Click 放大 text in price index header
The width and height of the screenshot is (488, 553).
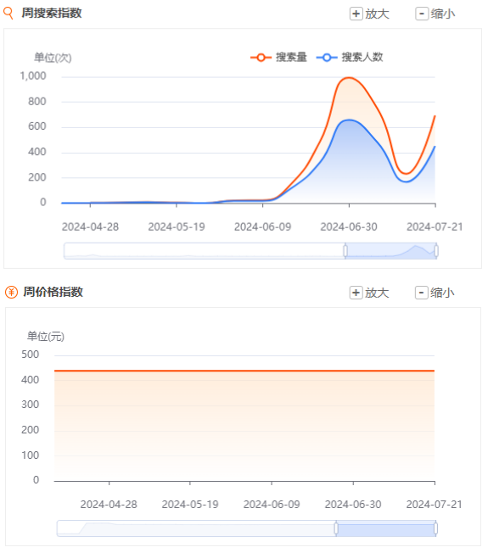click(x=377, y=293)
